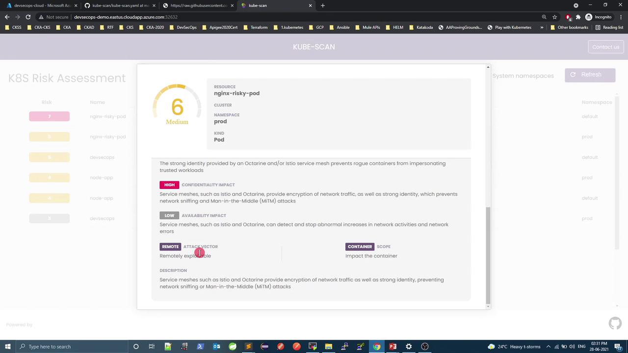Open Settings gear on the taskbar

pyautogui.click(x=409, y=347)
